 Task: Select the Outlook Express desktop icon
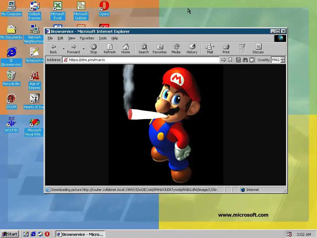(x=34, y=11)
